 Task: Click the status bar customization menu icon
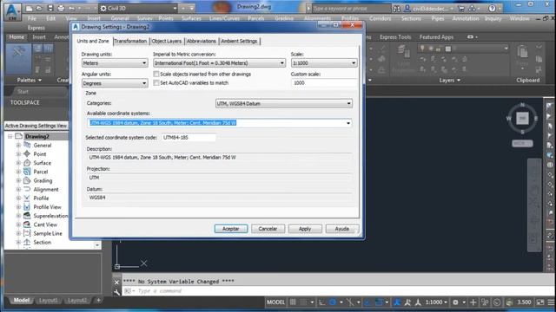551,302
